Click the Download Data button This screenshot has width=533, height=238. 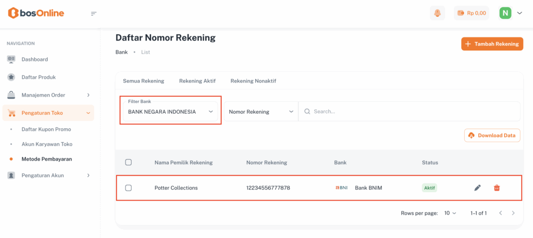point(492,136)
